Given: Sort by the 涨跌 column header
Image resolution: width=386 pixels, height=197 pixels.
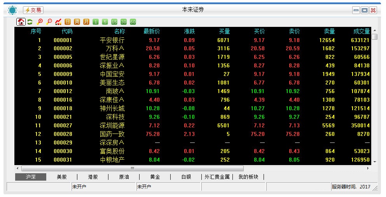Looking at the screenshot, I should click(x=190, y=31).
